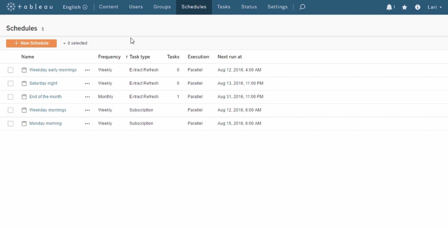Open the search magnifier icon
The height and width of the screenshot is (228, 448).
click(x=302, y=7)
